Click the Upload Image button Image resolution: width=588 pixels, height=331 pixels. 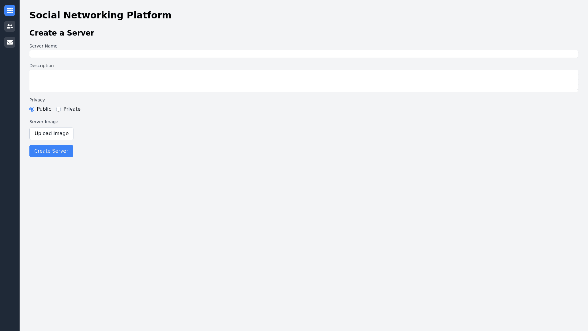click(x=51, y=134)
